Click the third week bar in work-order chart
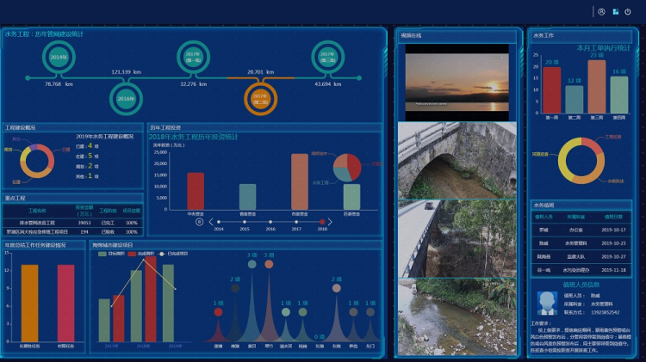 [x=596, y=87]
